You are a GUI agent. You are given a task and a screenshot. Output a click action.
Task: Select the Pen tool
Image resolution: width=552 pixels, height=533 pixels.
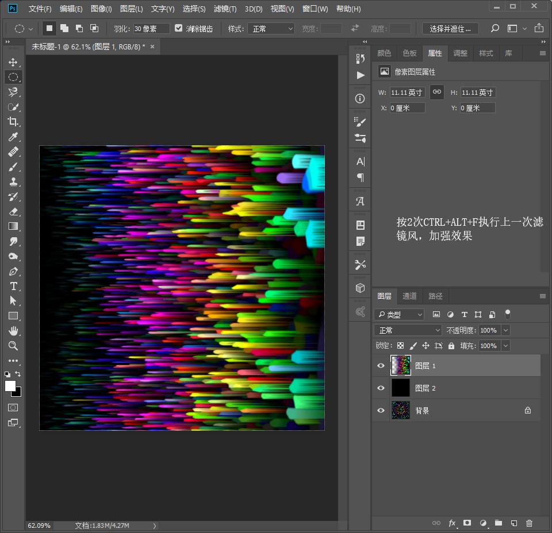coord(13,271)
